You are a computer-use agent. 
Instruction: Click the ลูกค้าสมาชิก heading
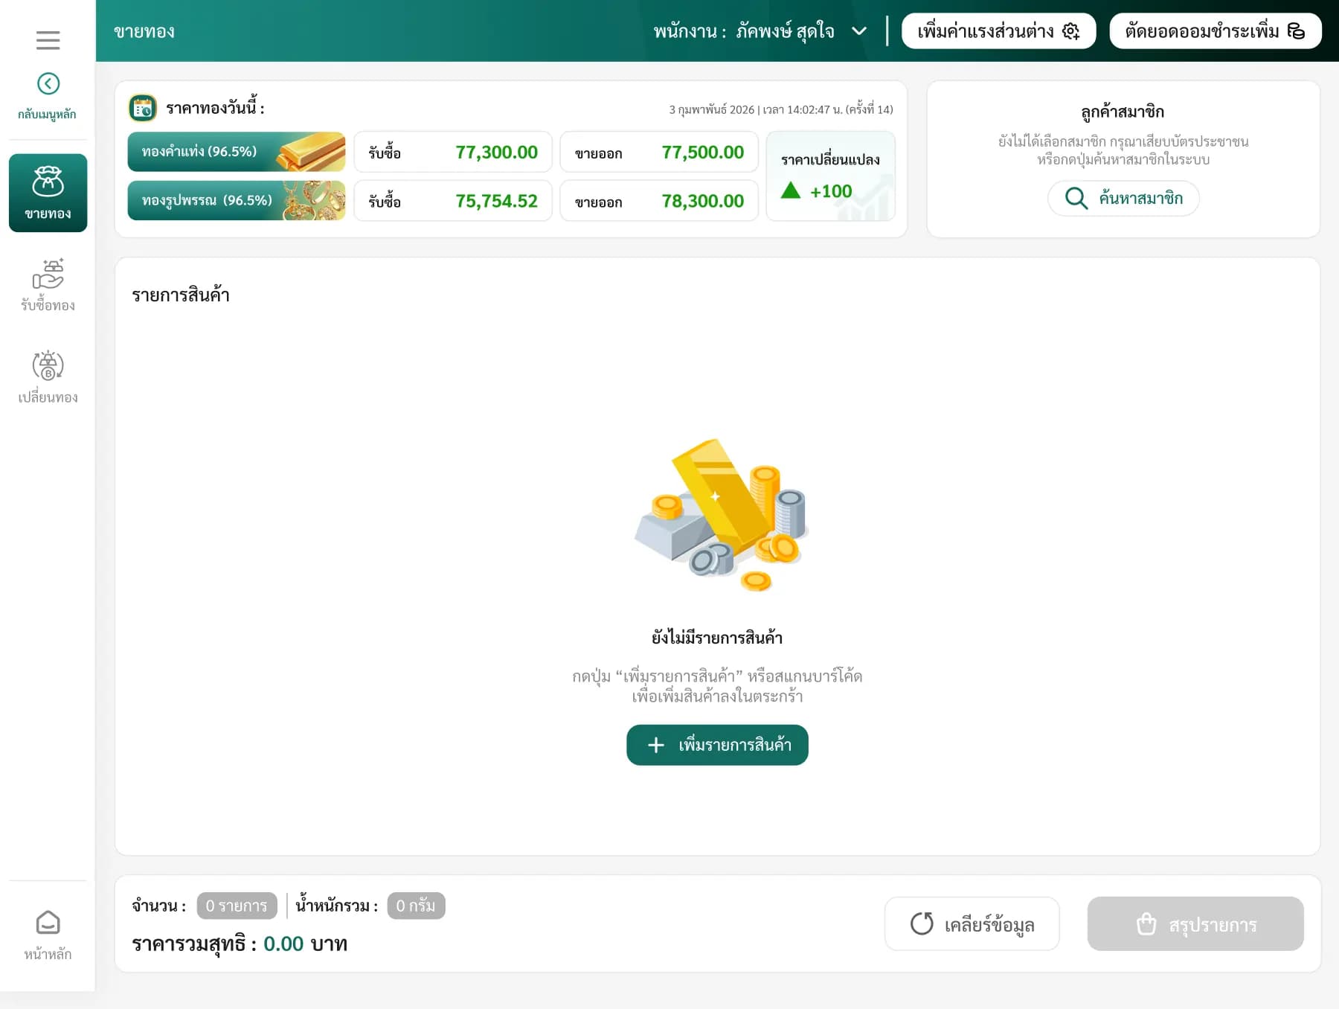coord(1123,112)
